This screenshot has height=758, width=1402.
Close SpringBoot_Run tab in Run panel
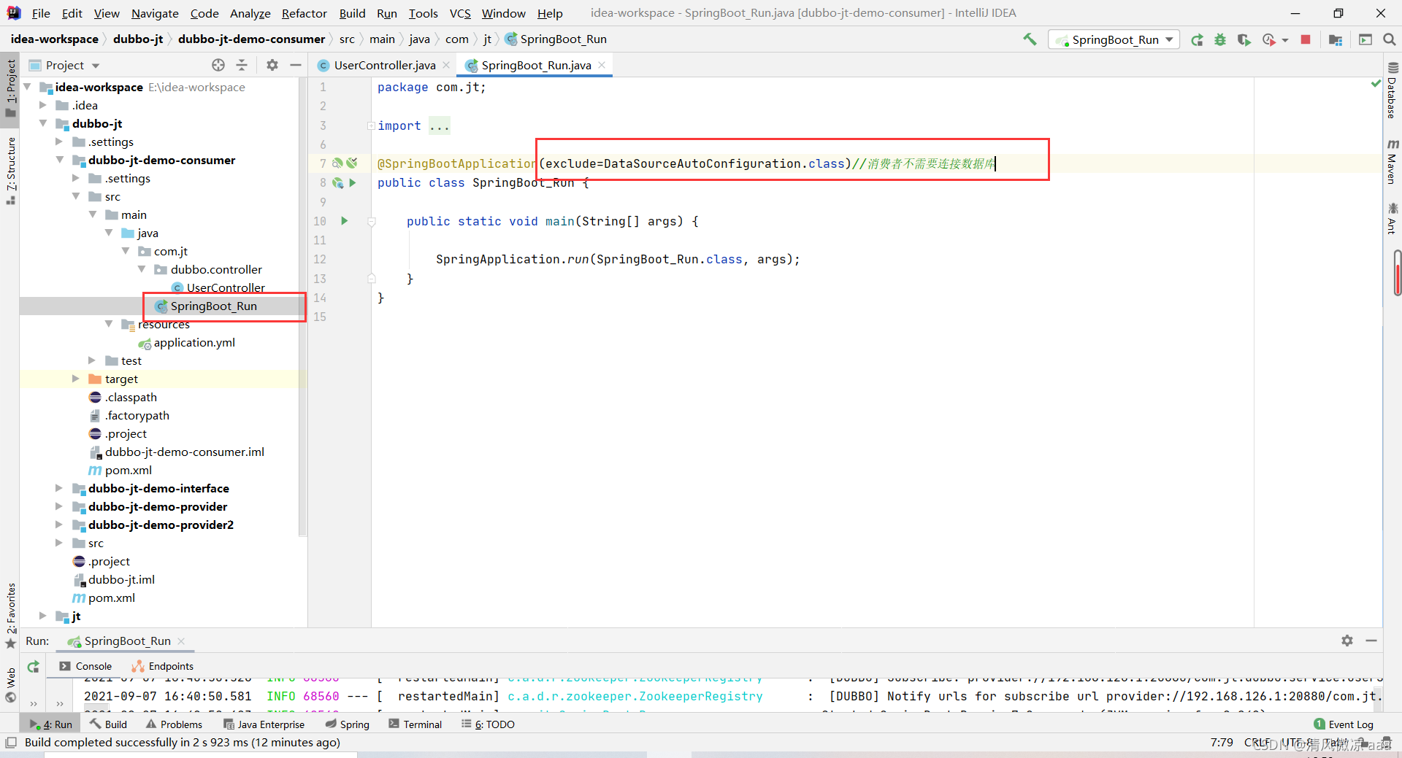click(x=181, y=641)
